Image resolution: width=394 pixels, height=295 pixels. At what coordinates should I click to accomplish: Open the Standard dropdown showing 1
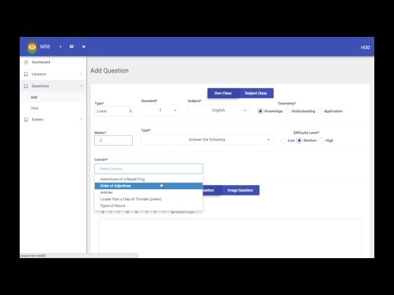coord(160,111)
